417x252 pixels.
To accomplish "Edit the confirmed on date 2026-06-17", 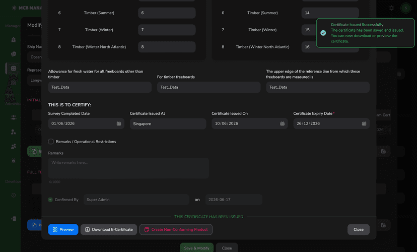I will point(234,200).
